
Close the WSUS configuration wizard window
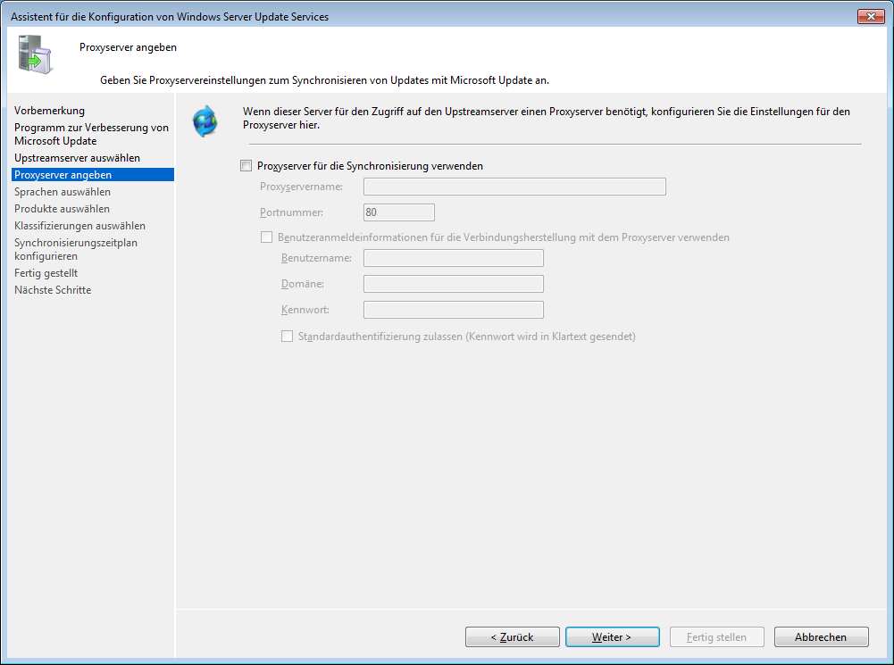point(871,17)
